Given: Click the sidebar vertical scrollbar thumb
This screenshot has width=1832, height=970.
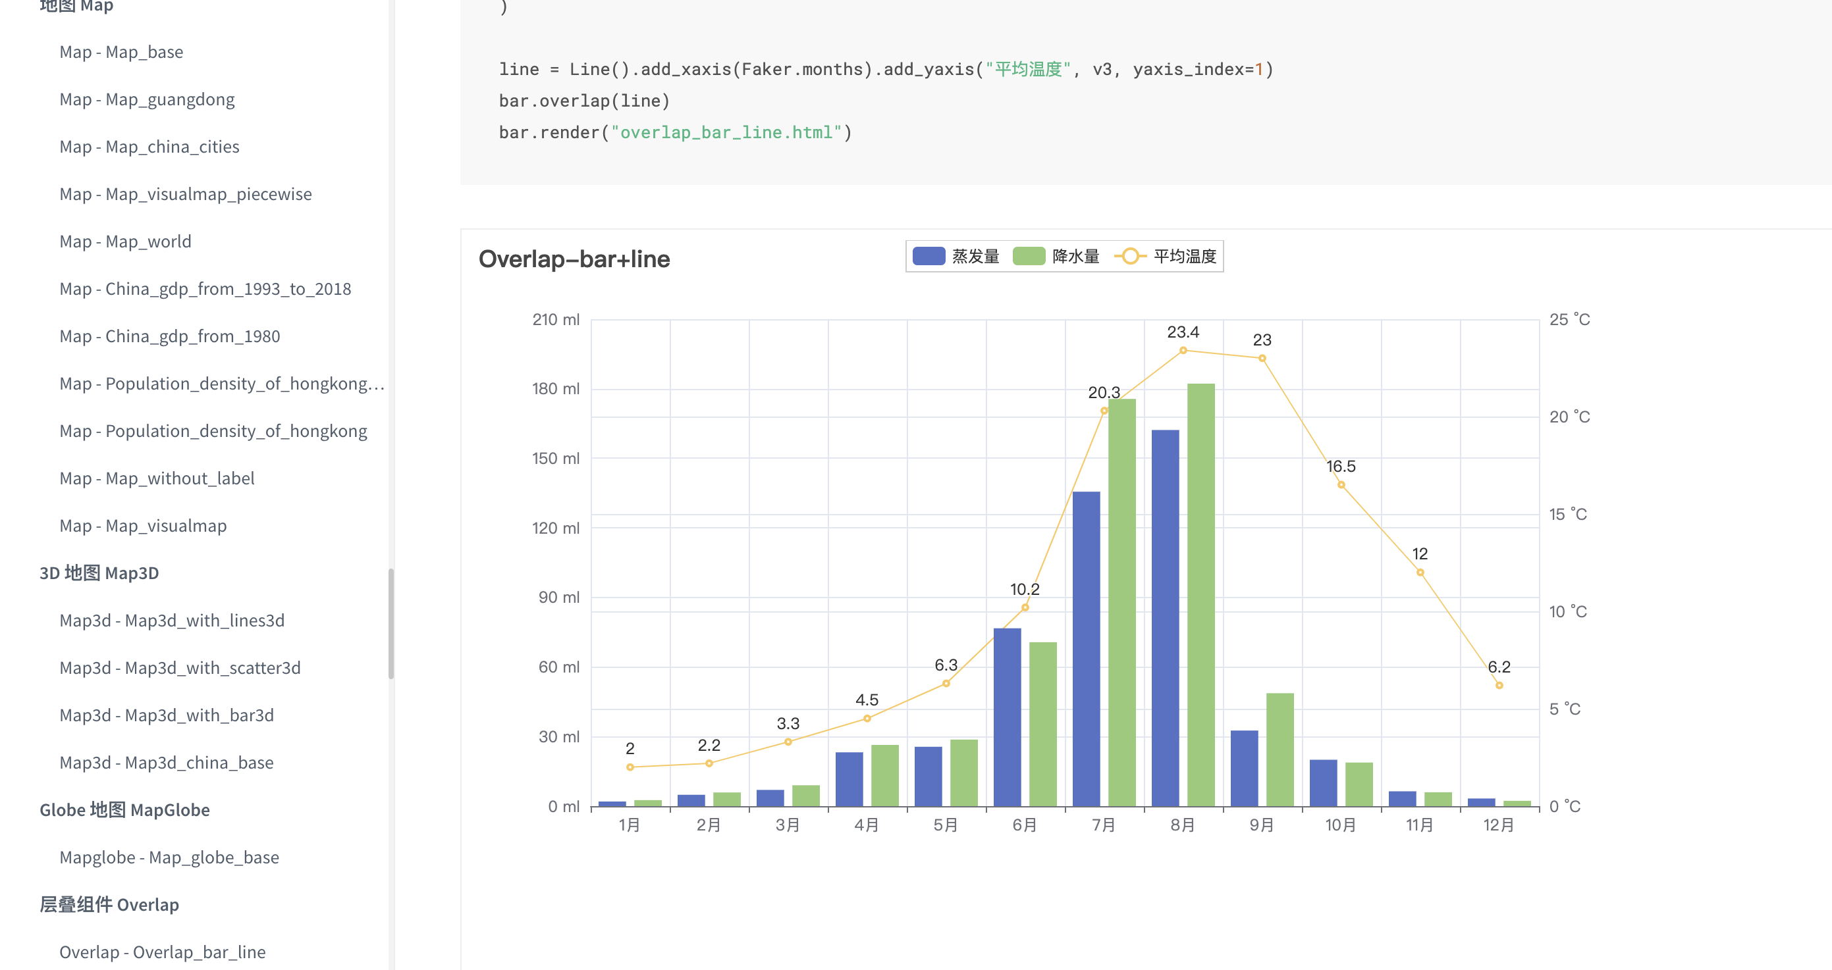Looking at the screenshot, I should pyautogui.click(x=391, y=623).
